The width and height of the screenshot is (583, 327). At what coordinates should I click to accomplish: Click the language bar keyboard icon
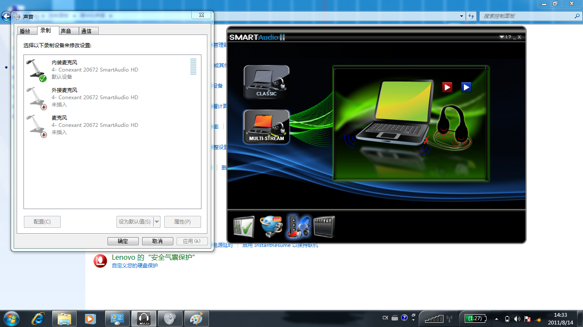pyautogui.click(x=395, y=318)
